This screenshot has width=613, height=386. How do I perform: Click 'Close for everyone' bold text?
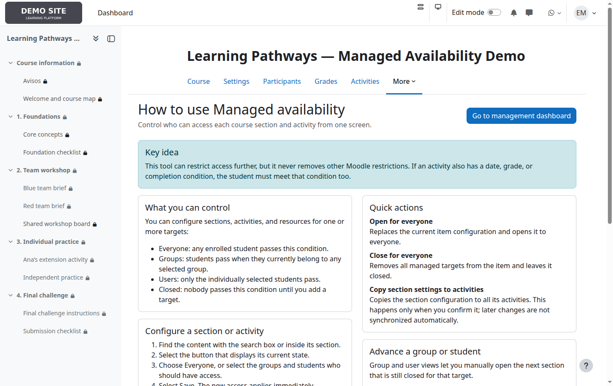(x=401, y=255)
